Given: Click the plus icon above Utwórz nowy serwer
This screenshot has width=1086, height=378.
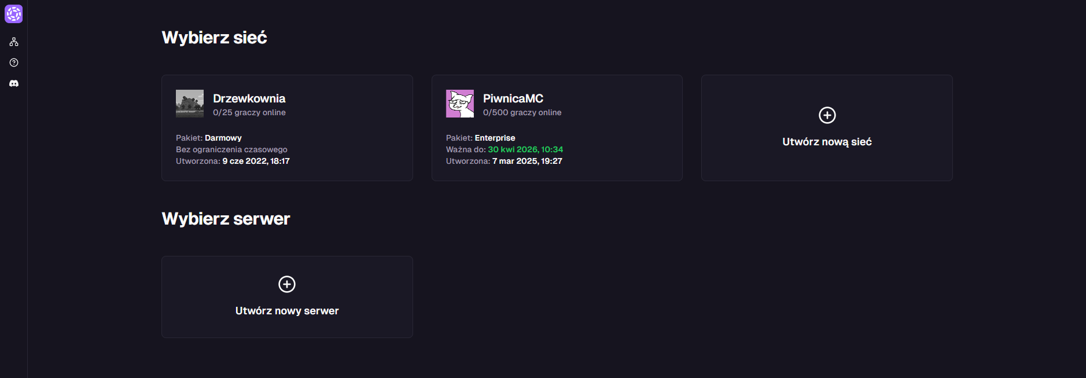Looking at the screenshot, I should tap(287, 284).
